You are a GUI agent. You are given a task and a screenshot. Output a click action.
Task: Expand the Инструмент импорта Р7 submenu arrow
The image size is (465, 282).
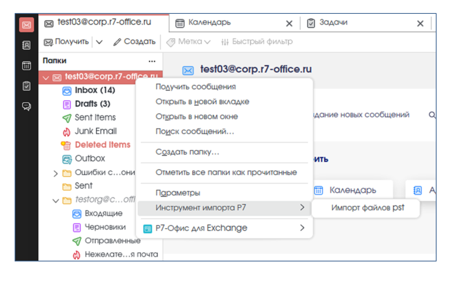[302, 207]
